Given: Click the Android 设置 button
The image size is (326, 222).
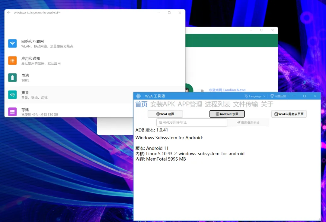Looking at the screenshot, I should point(227,114).
